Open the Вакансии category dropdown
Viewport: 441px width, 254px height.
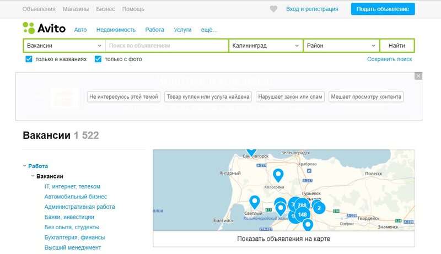click(x=64, y=46)
